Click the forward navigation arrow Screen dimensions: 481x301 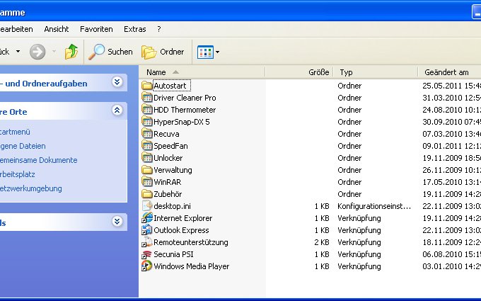pyautogui.click(x=37, y=52)
